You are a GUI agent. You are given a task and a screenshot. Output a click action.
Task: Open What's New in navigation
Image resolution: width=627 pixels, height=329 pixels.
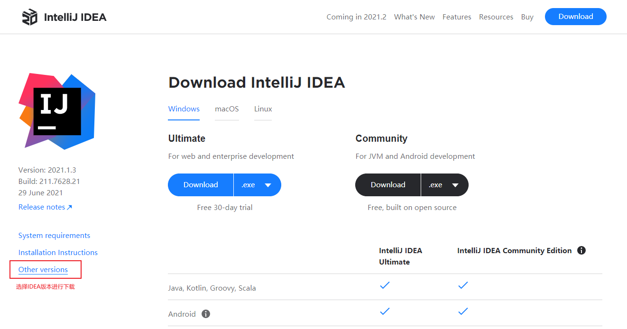click(415, 17)
